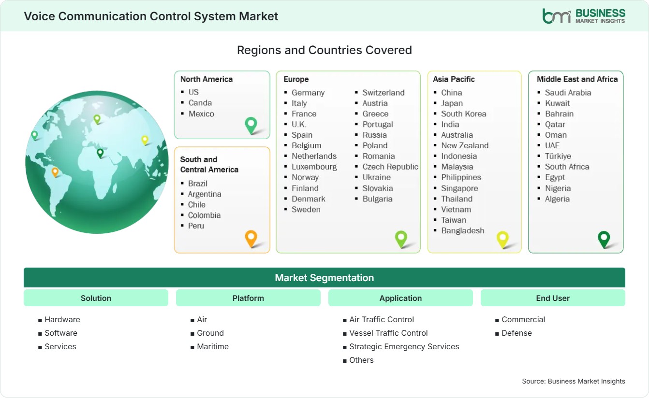
Task: Click 'Germany' in the Europe list
Action: point(308,93)
